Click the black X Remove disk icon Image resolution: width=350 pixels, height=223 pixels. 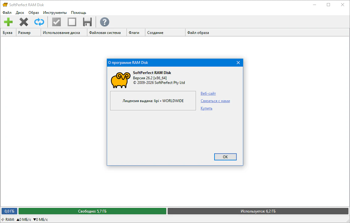coord(24,22)
